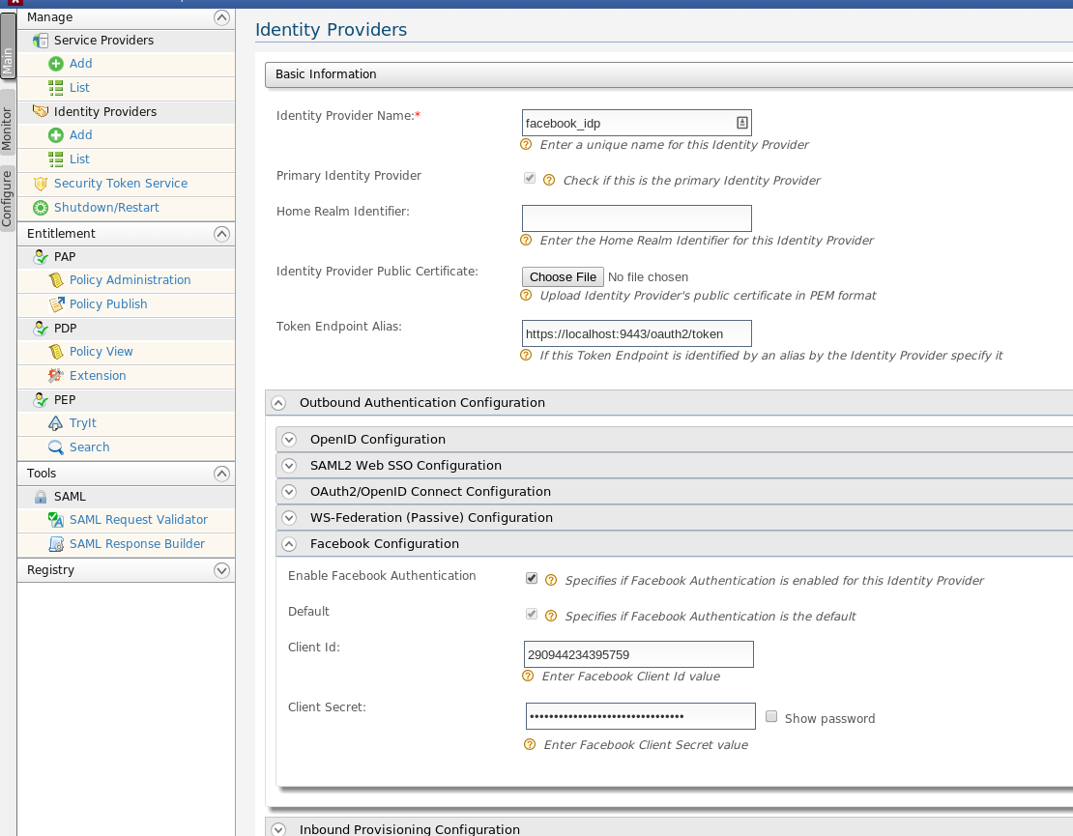Open the TryIt link
1073x836 pixels.
point(83,423)
